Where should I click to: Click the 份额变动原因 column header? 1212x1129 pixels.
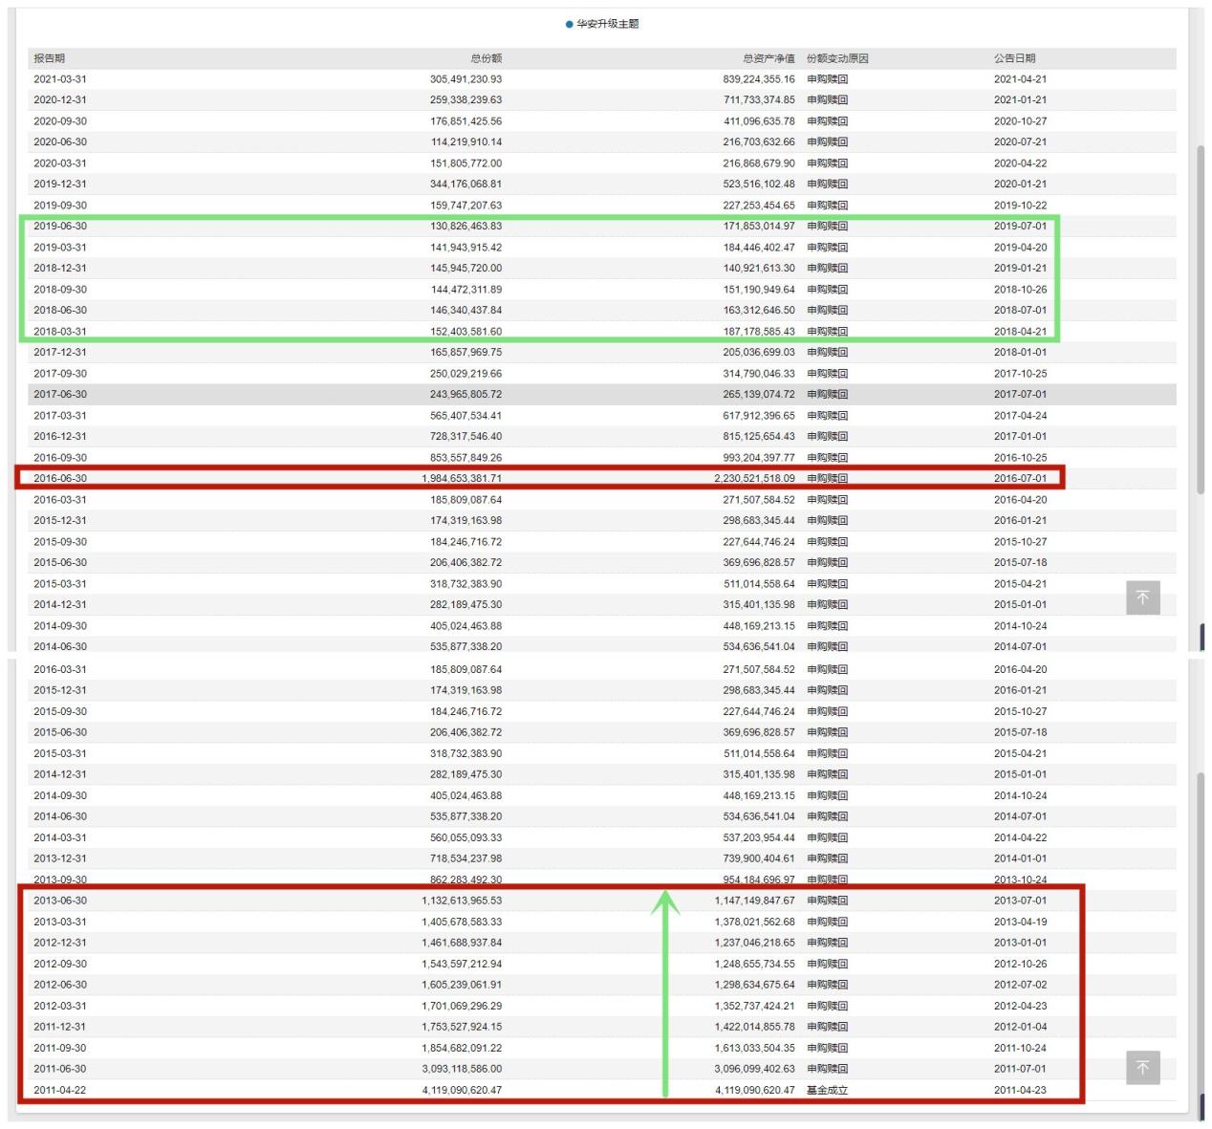[837, 58]
